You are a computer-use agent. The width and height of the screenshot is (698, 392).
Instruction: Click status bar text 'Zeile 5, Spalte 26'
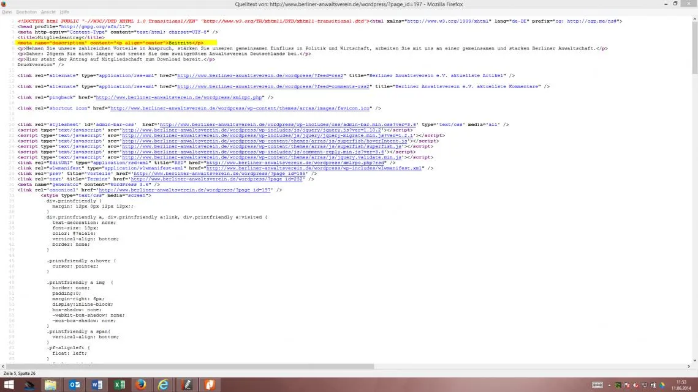click(20, 373)
